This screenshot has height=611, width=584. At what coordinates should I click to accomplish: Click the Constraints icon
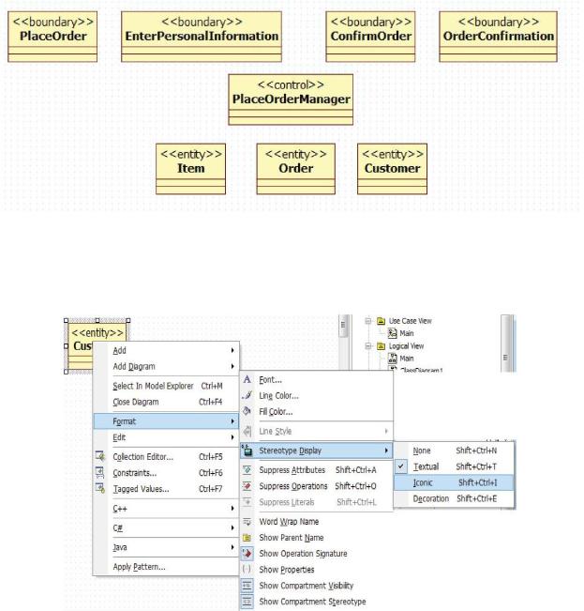100,472
